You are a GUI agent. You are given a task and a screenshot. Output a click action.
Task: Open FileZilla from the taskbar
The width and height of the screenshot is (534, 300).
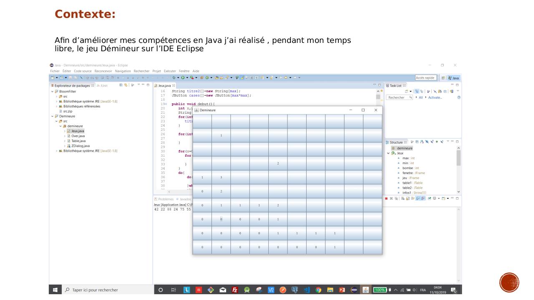(x=235, y=290)
